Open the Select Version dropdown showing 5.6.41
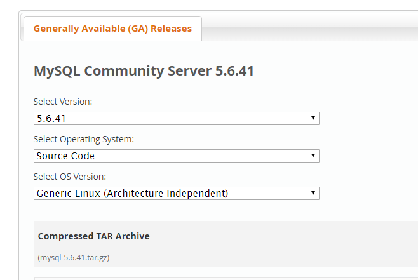 176,118
